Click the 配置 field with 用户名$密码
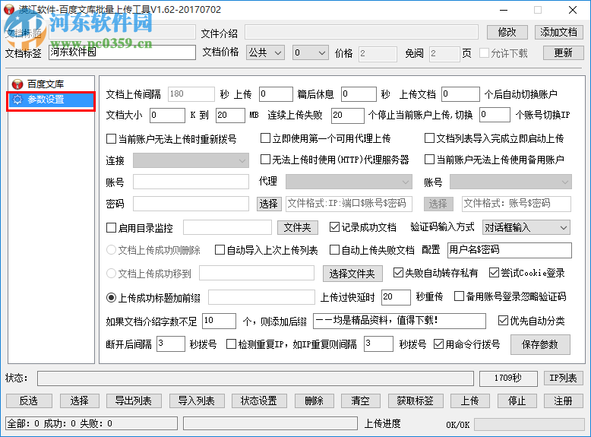This screenshot has height=437, width=591. click(509, 250)
